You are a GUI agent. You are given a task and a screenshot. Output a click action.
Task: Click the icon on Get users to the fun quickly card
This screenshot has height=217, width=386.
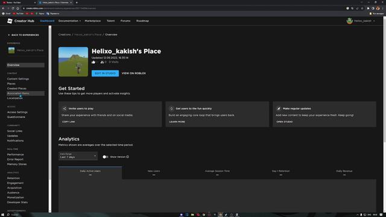coord(171,108)
